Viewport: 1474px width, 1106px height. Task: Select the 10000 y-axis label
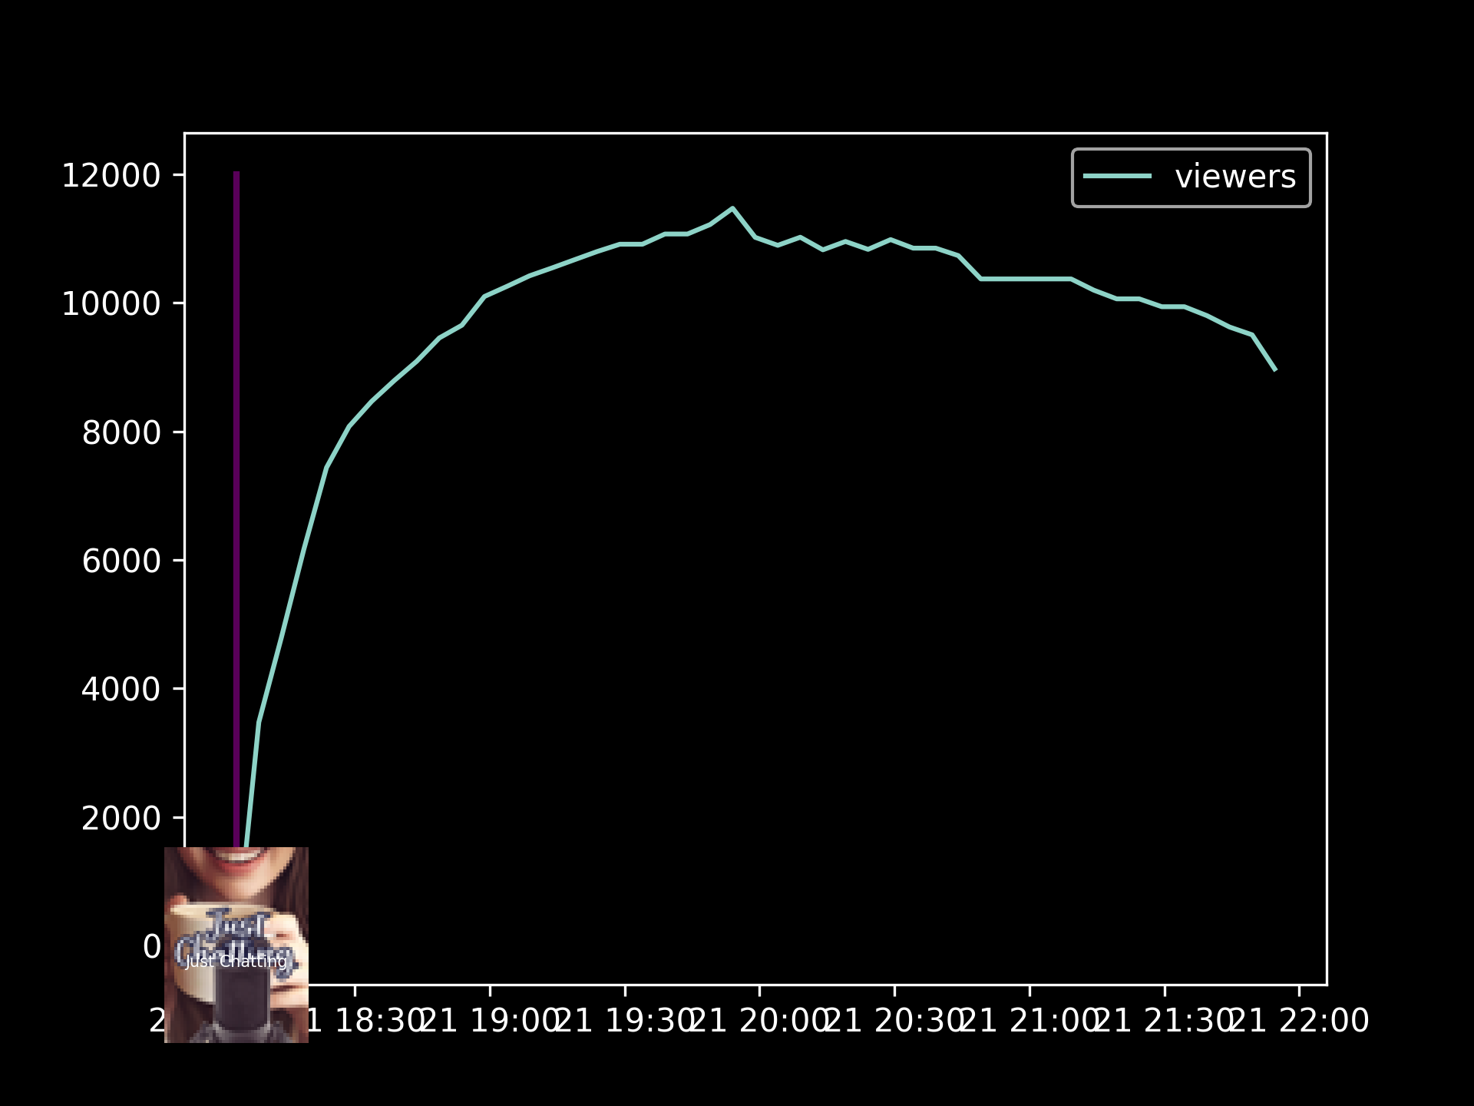click(x=111, y=304)
